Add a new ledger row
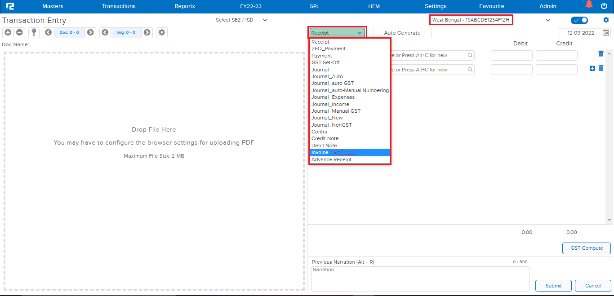Image resolution: width=614 pixels, height=296 pixels. (x=592, y=68)
